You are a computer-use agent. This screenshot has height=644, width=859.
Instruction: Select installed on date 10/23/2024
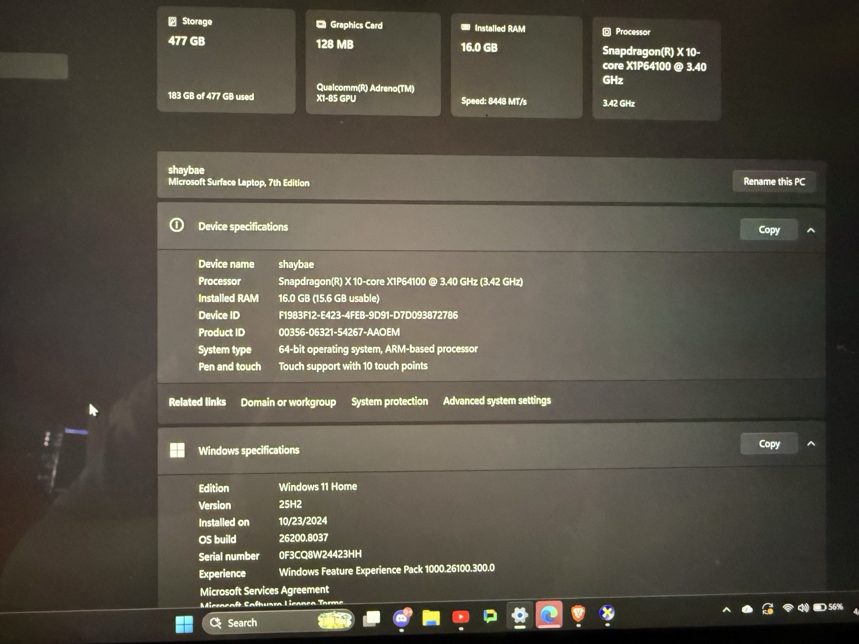(303, 521)
